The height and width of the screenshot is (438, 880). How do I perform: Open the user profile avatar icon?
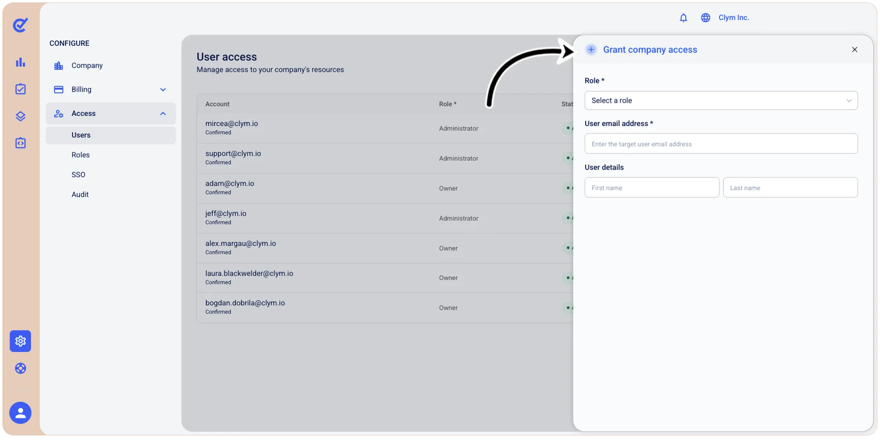point(20,413)
